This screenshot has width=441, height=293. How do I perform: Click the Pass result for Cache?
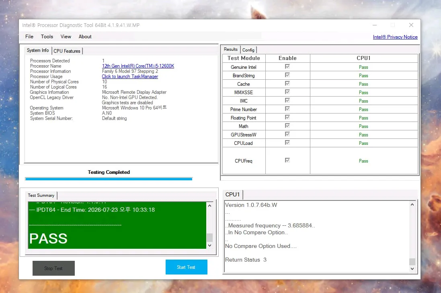[x=363, y=84]
